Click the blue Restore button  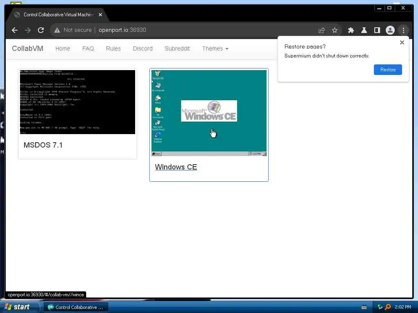388,70
